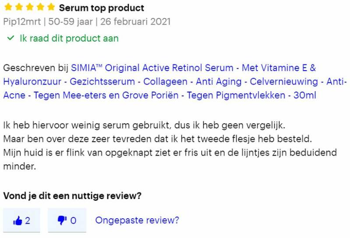Click the 'Serum top product' review title
The image size is (350, 238).
pos(101,8)
